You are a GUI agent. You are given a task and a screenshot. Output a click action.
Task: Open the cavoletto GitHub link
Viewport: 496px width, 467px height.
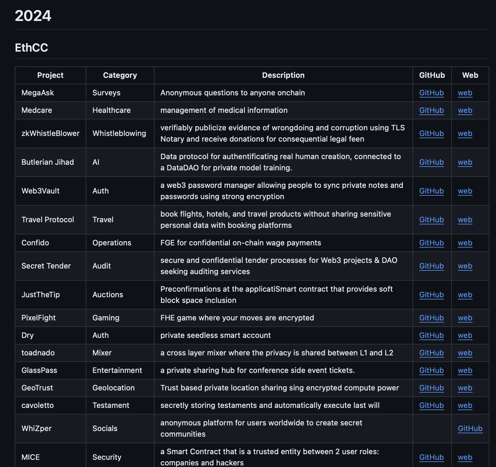point(431,405)
